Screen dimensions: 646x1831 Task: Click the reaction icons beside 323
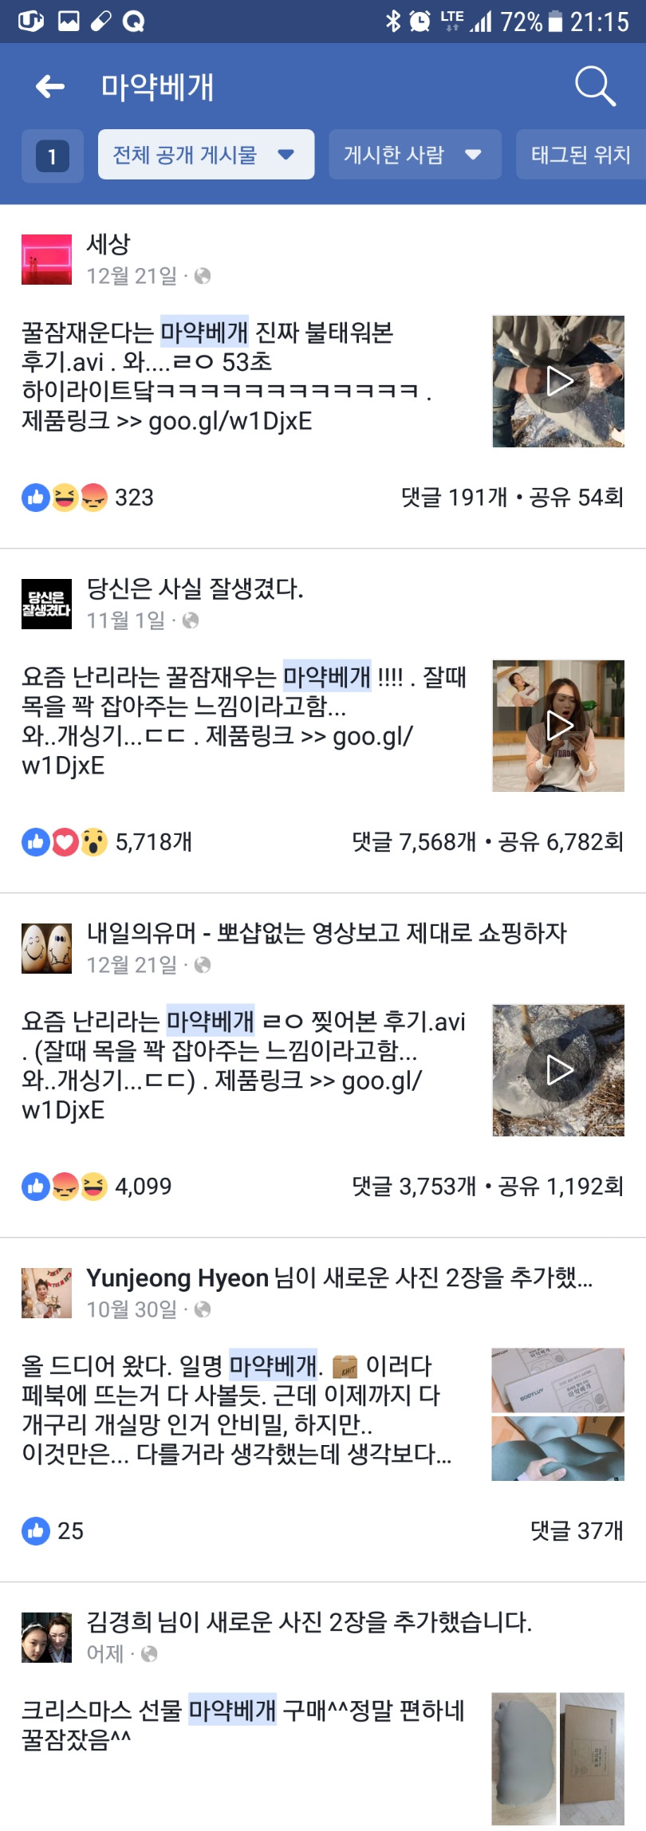pos(65,498)
